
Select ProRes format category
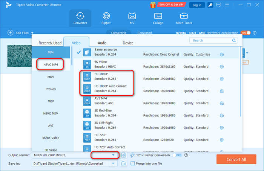coord(51,89)
